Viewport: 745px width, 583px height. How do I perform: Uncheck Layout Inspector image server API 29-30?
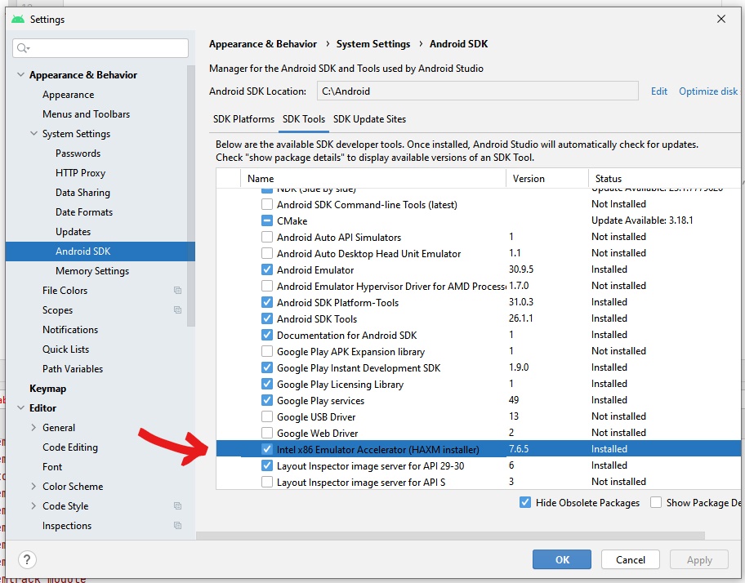pos(267,465)
